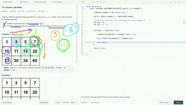Open the locked Solution tab

point(24,2)
